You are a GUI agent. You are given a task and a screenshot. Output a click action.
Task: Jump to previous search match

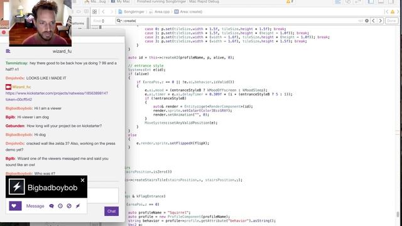click(373, 21)
